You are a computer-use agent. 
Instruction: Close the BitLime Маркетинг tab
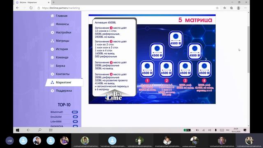(48, 2)
